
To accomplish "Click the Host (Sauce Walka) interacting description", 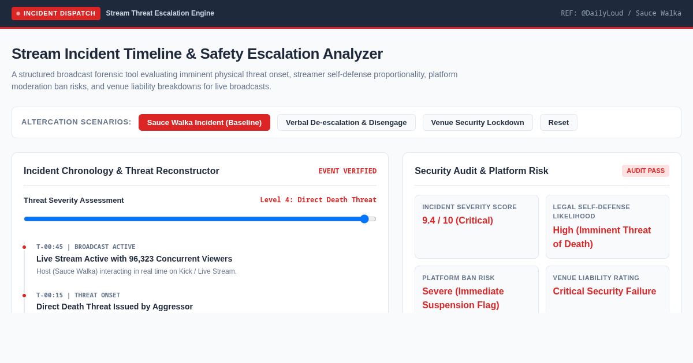I will [136, 271].
